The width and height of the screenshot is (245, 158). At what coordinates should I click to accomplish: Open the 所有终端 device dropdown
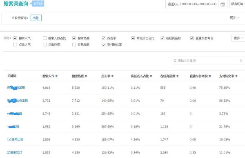point(238,4)
